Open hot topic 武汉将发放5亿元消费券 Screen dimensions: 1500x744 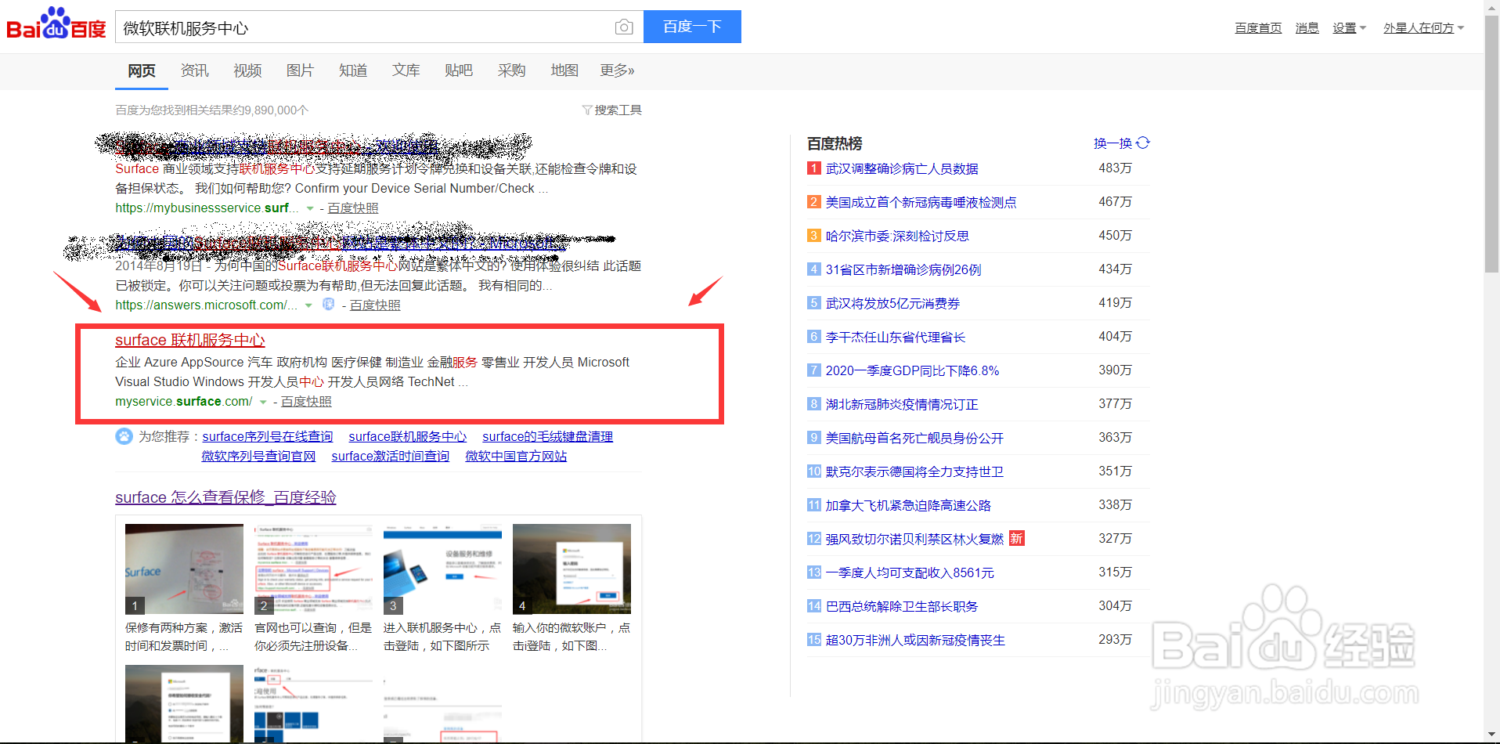point(892,303)
